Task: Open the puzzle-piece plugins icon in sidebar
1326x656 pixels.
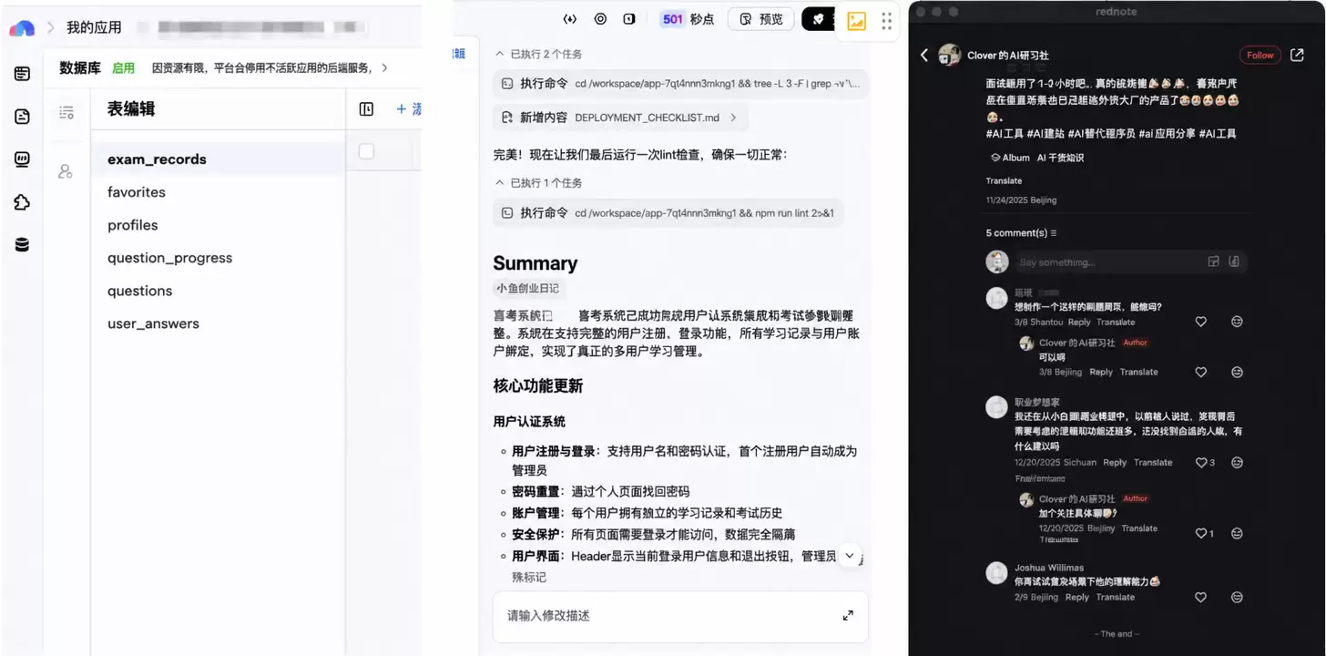Action: coord(23,202)
